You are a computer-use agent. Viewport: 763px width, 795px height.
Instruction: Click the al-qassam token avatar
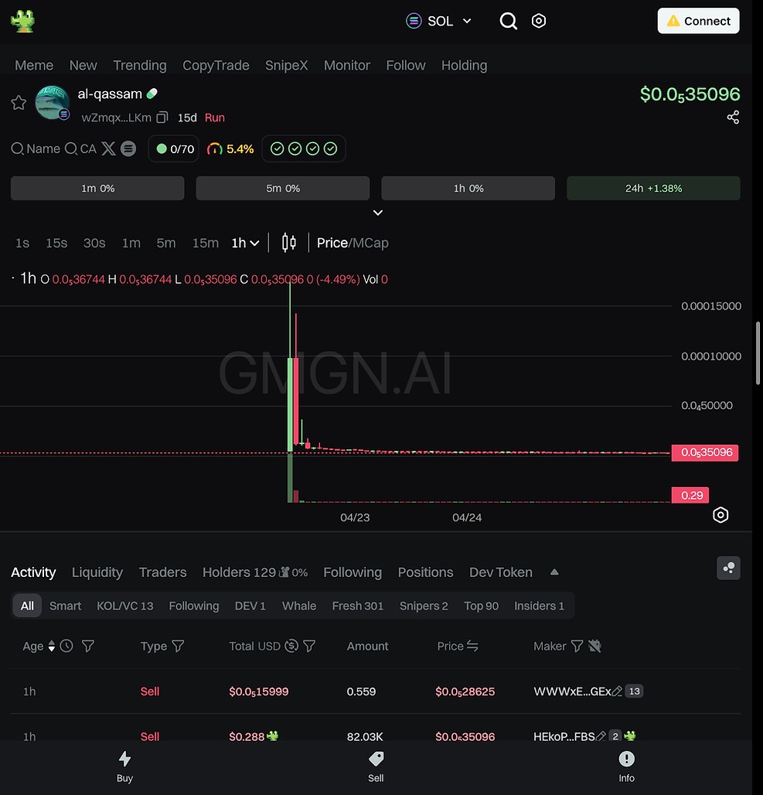click(53, 102)
